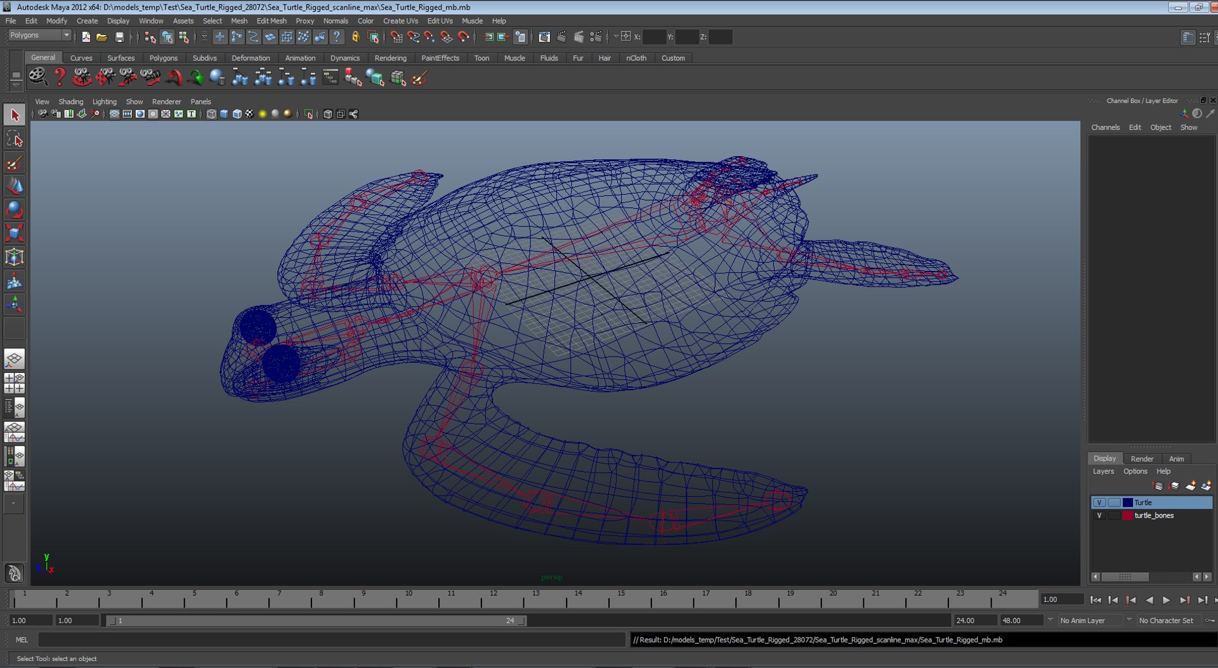Image resolution: width=1218 pixels, height=668 pixels.
Task: Pick the Move tool cone icon
Action: 15,186
